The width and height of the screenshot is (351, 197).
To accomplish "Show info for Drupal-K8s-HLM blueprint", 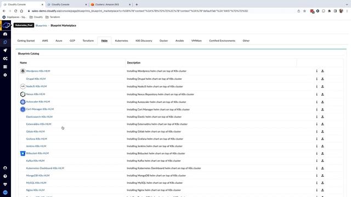I will pos(317,79).
